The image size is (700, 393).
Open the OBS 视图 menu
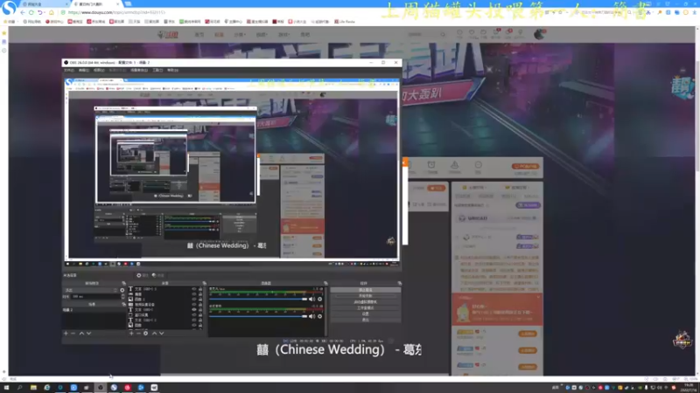pos(99,71)
